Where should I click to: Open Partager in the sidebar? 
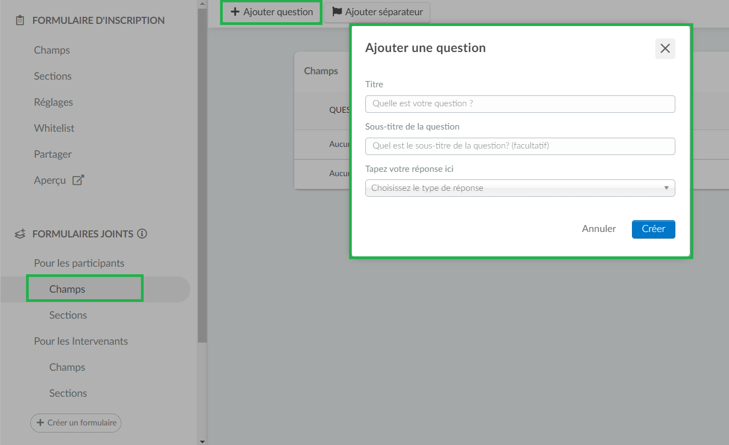point(53,154)
